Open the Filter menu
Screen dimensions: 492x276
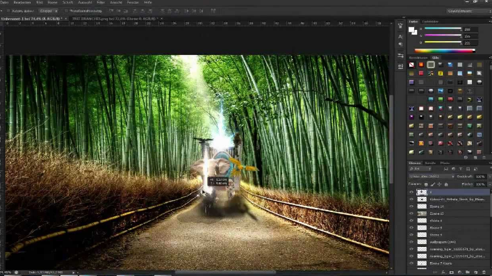click(101, 2)
